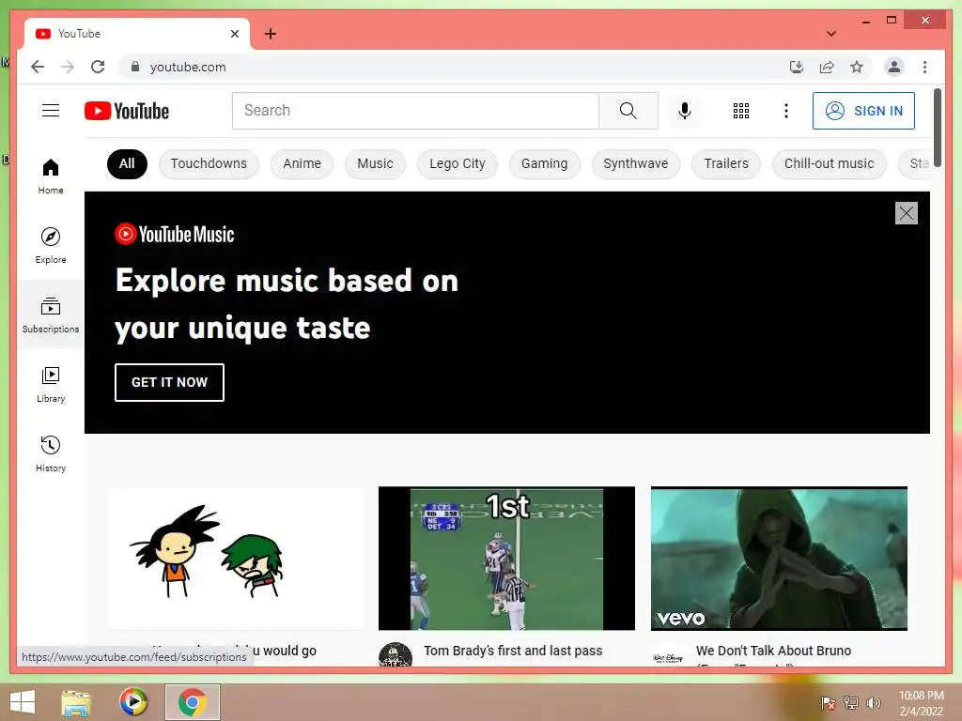The height and width of the screenshot is (721, 962).
Task: Close the YouTube Music banner
Action: tap(907, 213)
